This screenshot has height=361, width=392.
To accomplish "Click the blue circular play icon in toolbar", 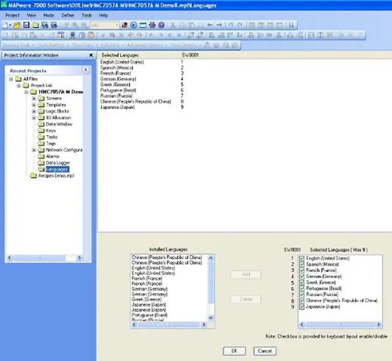I will 134,25.
